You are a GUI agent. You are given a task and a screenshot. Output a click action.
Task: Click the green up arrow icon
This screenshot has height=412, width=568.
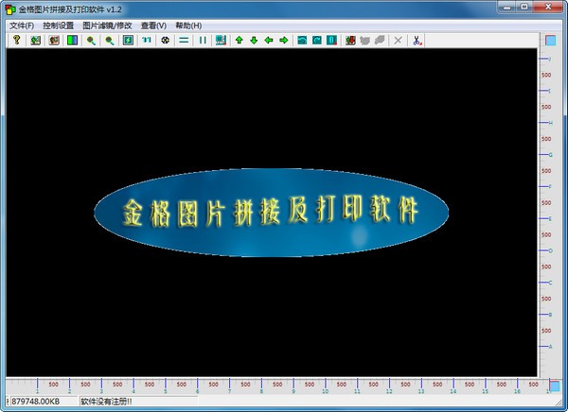[240, 41]
